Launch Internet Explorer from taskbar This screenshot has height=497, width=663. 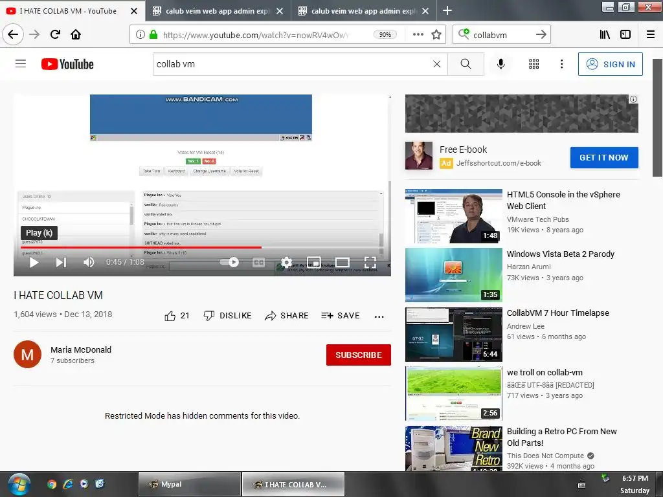(x=67, y=484)
